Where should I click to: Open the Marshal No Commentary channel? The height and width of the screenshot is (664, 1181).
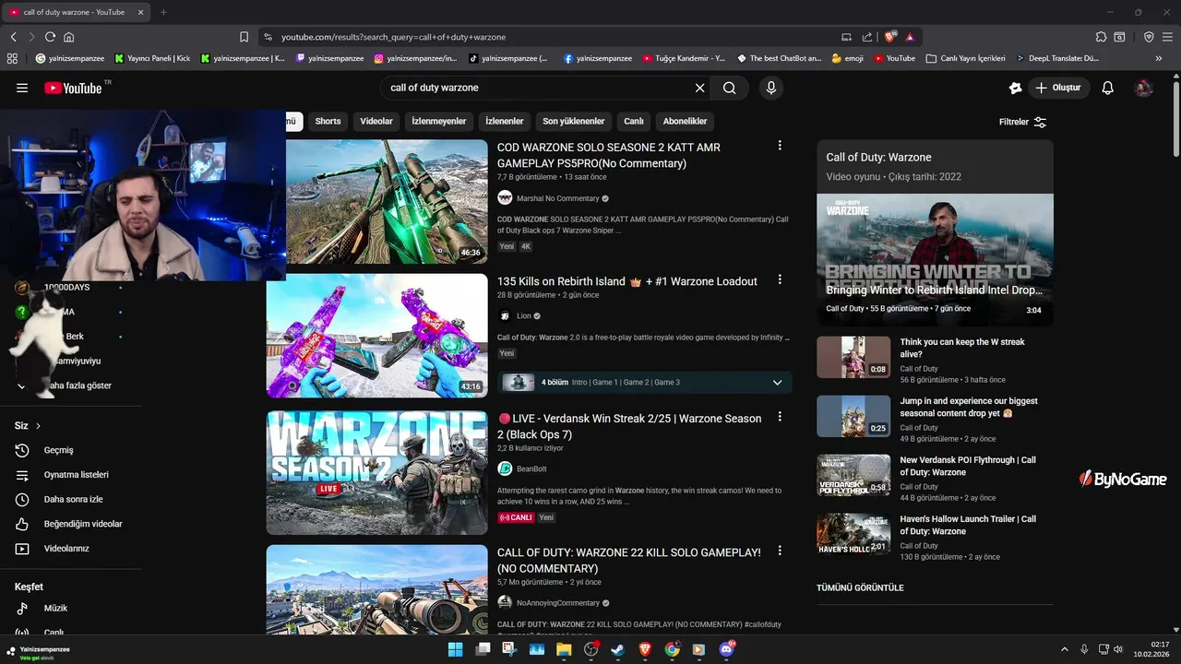click(x=558, y=198)
